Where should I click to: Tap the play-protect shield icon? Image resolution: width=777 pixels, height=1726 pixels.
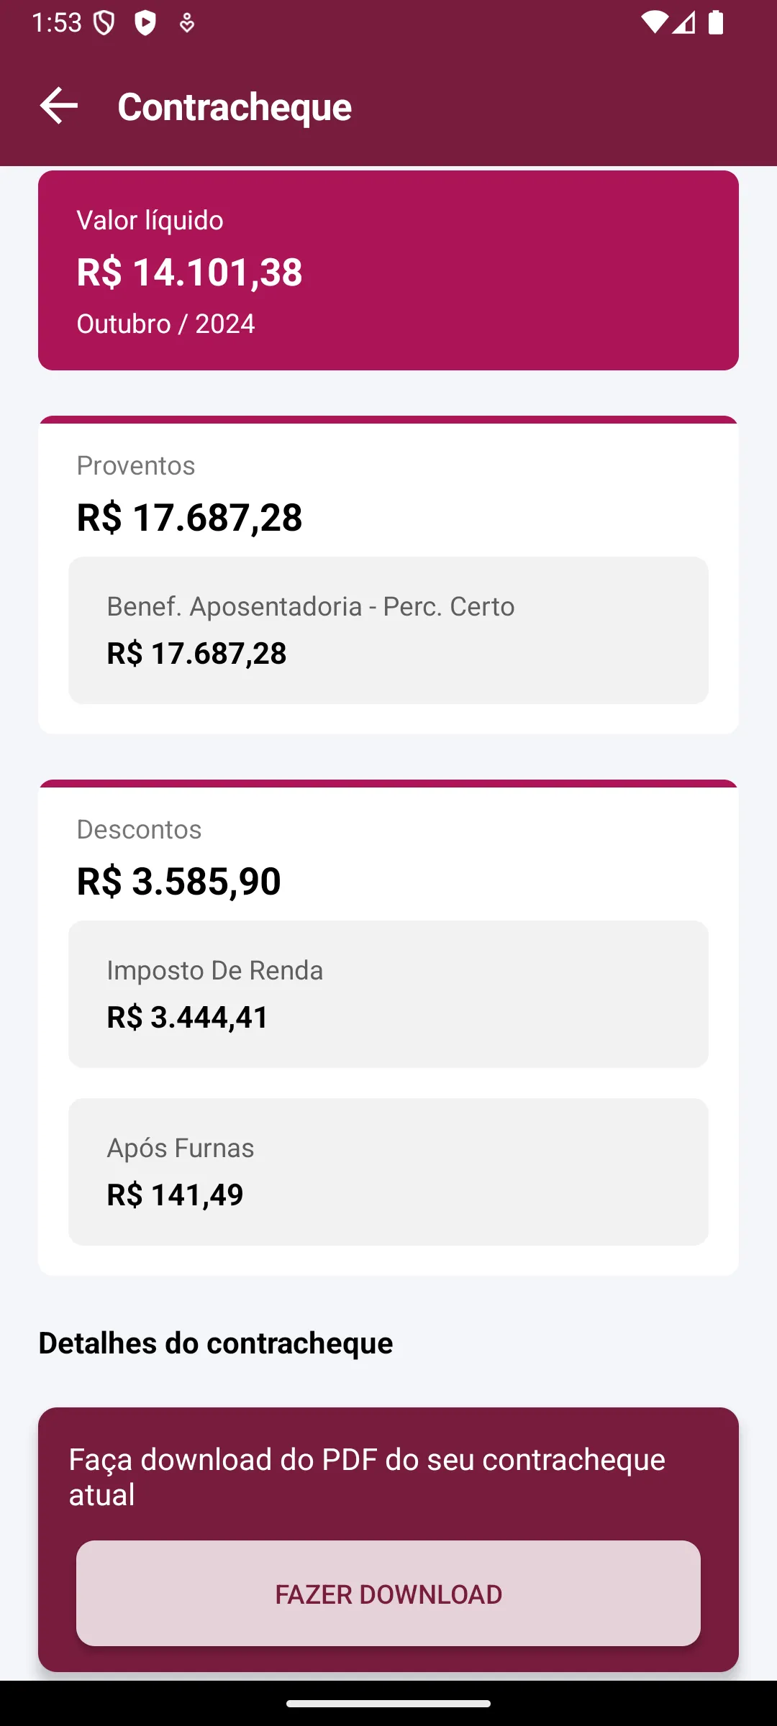[x=145, y=23]
